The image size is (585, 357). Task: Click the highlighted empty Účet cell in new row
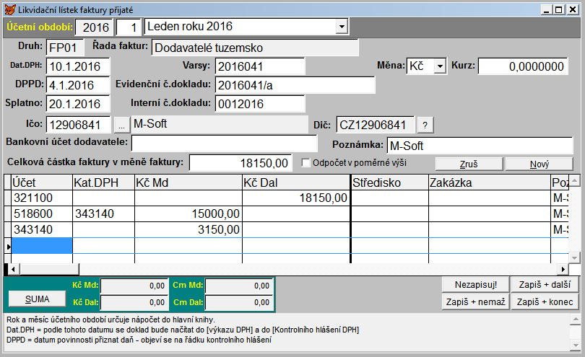tap(42, 246)
